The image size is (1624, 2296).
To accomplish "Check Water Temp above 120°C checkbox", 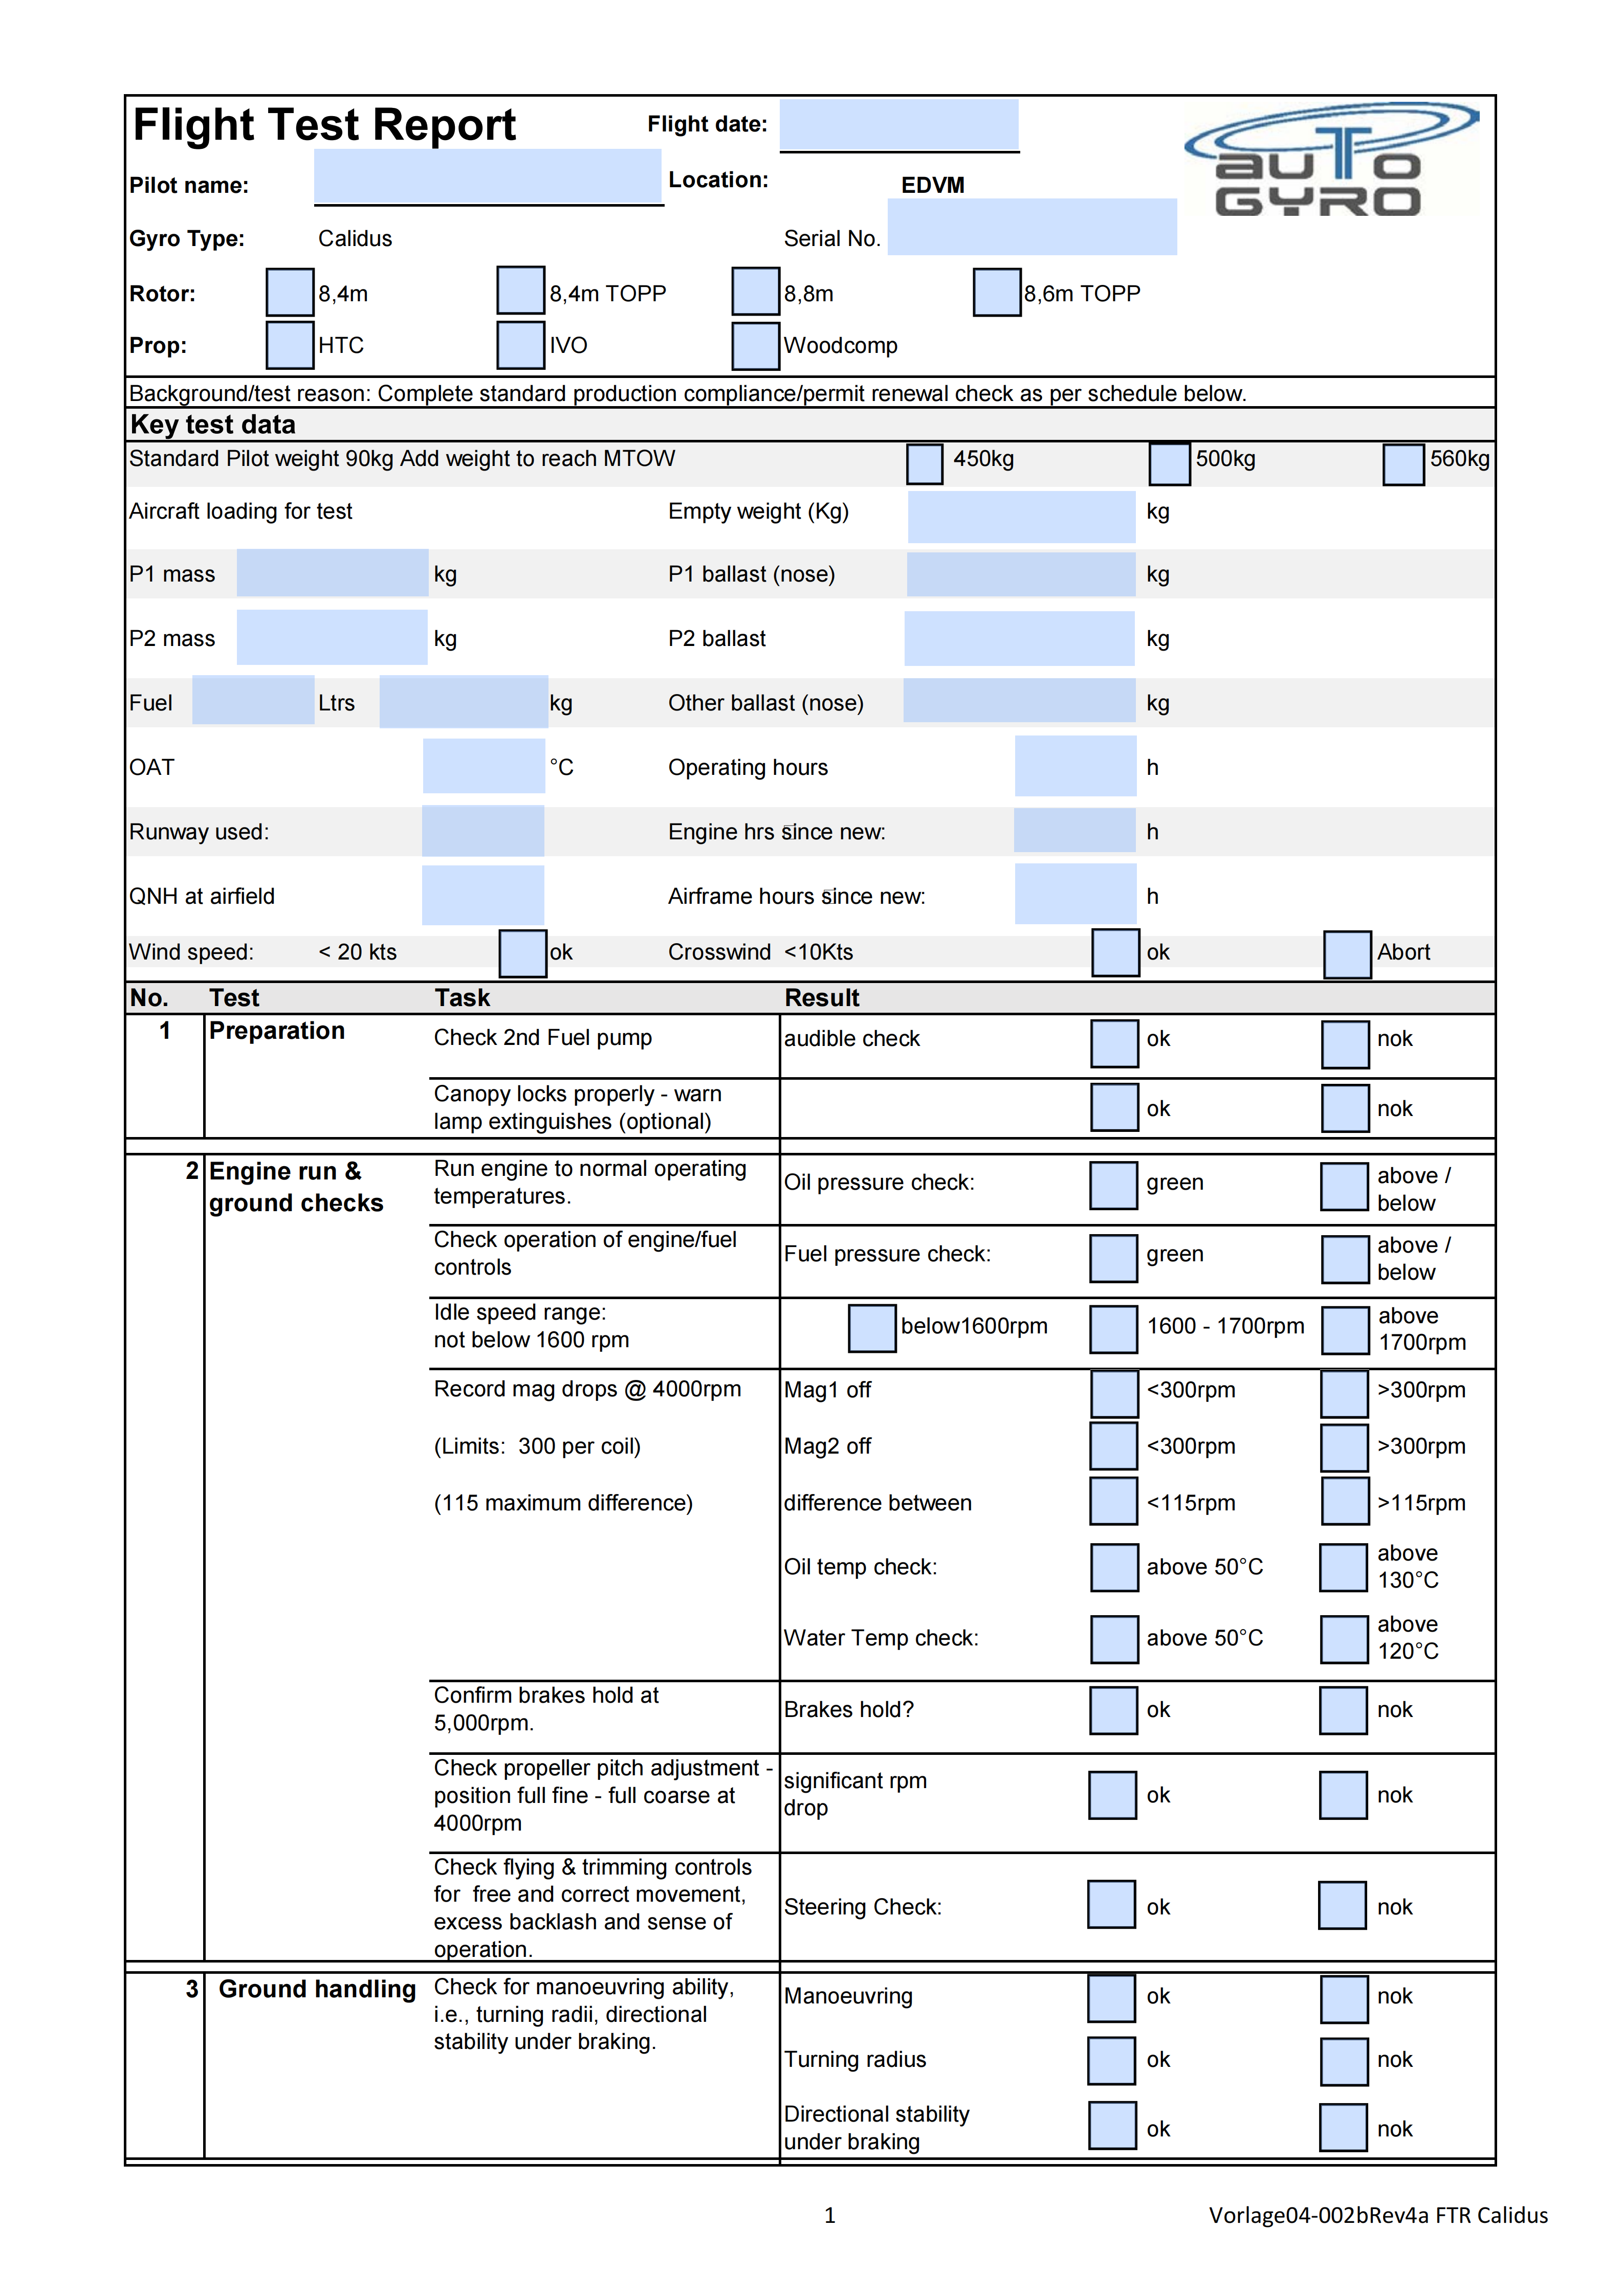I will pos(1344,1639).
